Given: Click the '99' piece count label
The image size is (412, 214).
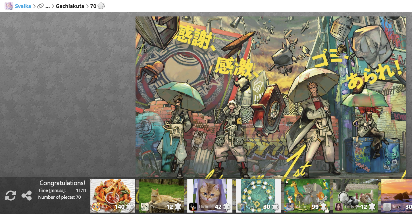Looking at the screenshot, I should [x=315, y=207].
